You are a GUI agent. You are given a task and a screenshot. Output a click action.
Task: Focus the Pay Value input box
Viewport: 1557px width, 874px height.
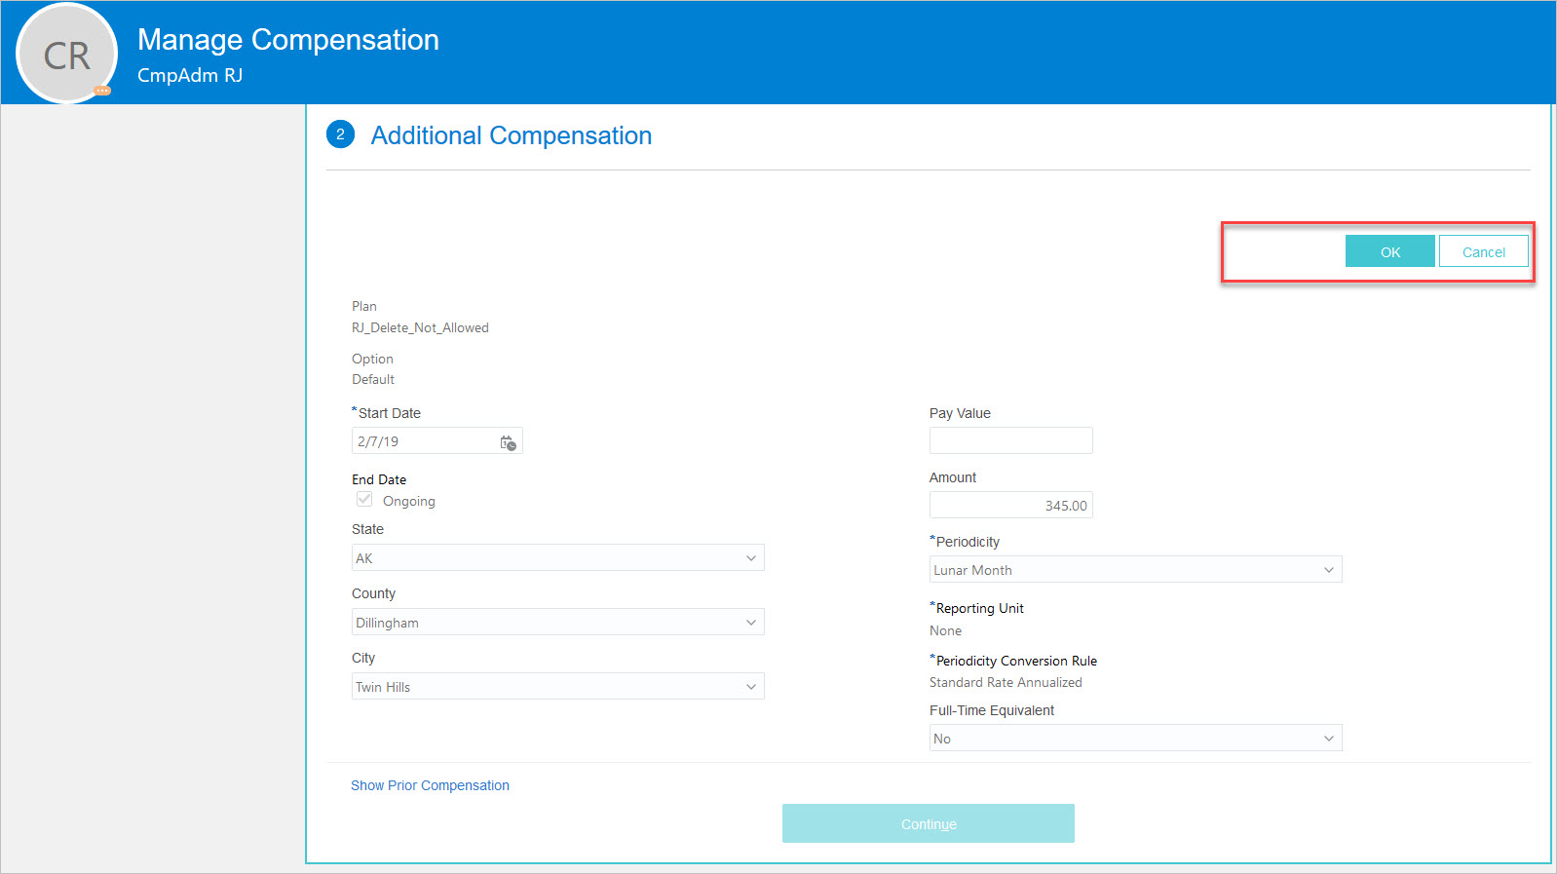point(1010,440)
